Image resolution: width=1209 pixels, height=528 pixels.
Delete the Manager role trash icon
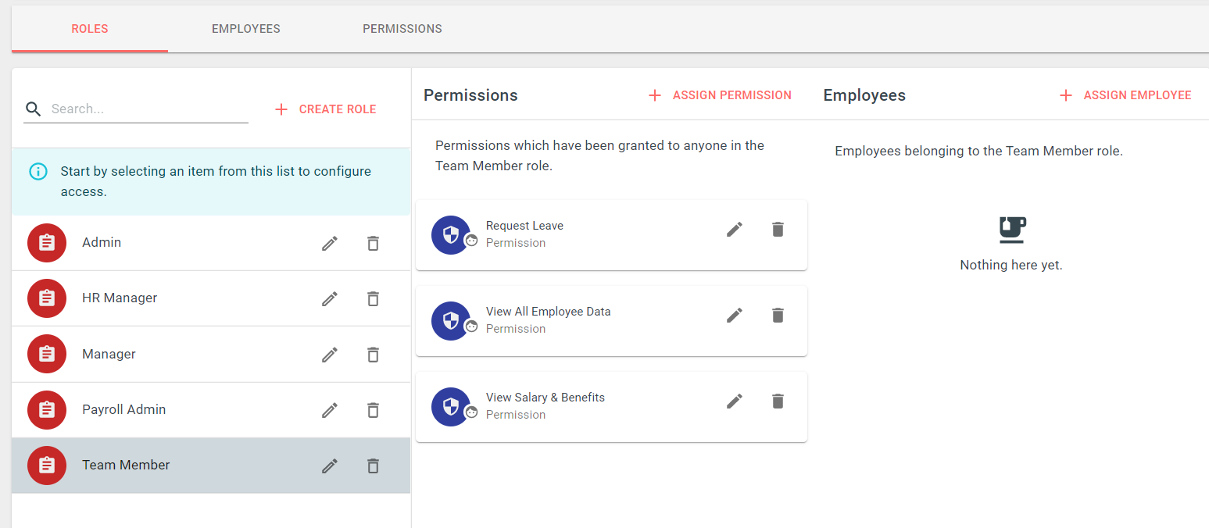pos(373,355)
